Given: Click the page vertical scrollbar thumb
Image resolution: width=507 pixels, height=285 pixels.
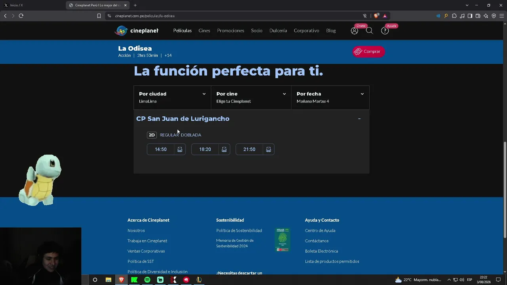Looking at the screenshot, I should pos(505,190).
